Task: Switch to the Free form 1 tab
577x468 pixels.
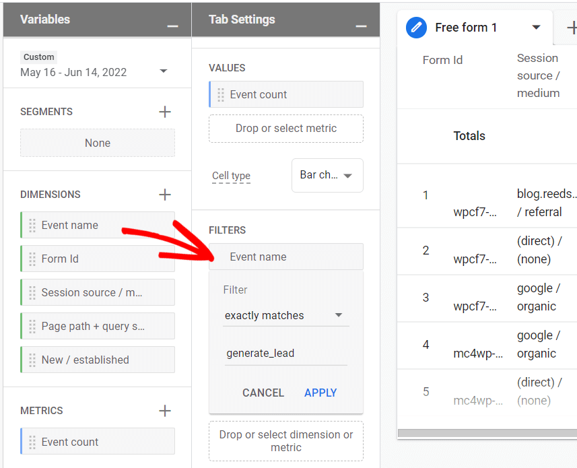Action: point(466,28)
